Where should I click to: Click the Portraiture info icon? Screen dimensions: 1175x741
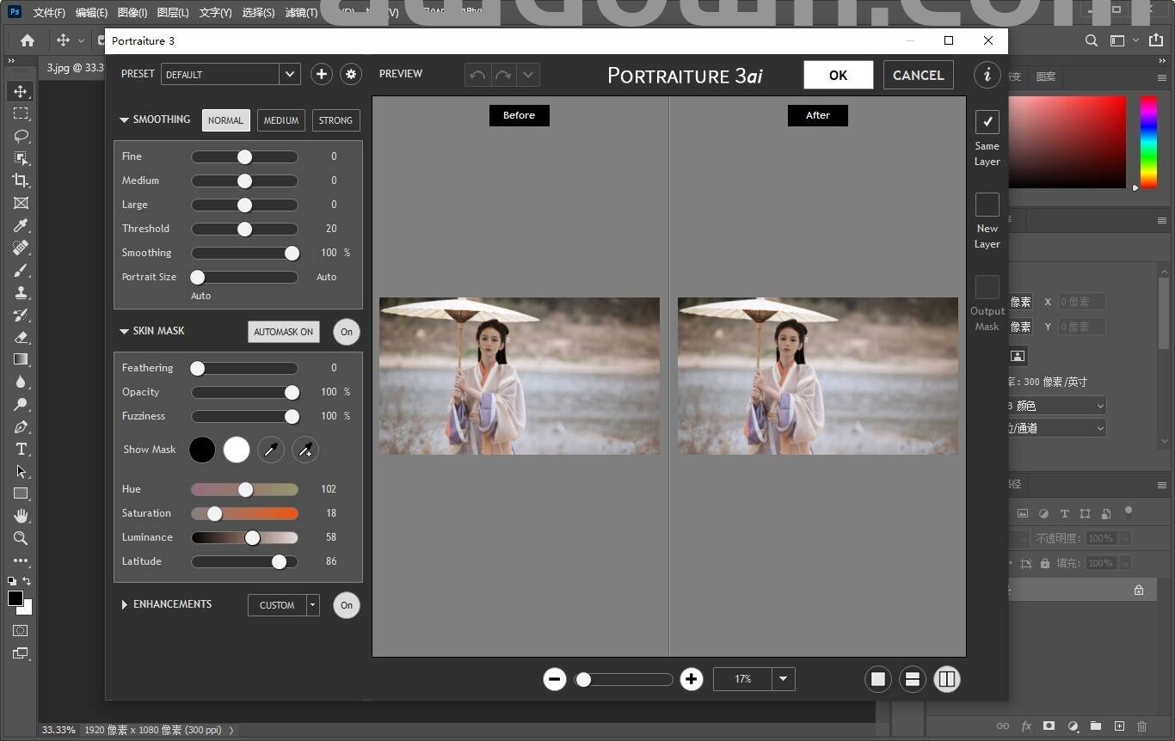coord(987,75)
